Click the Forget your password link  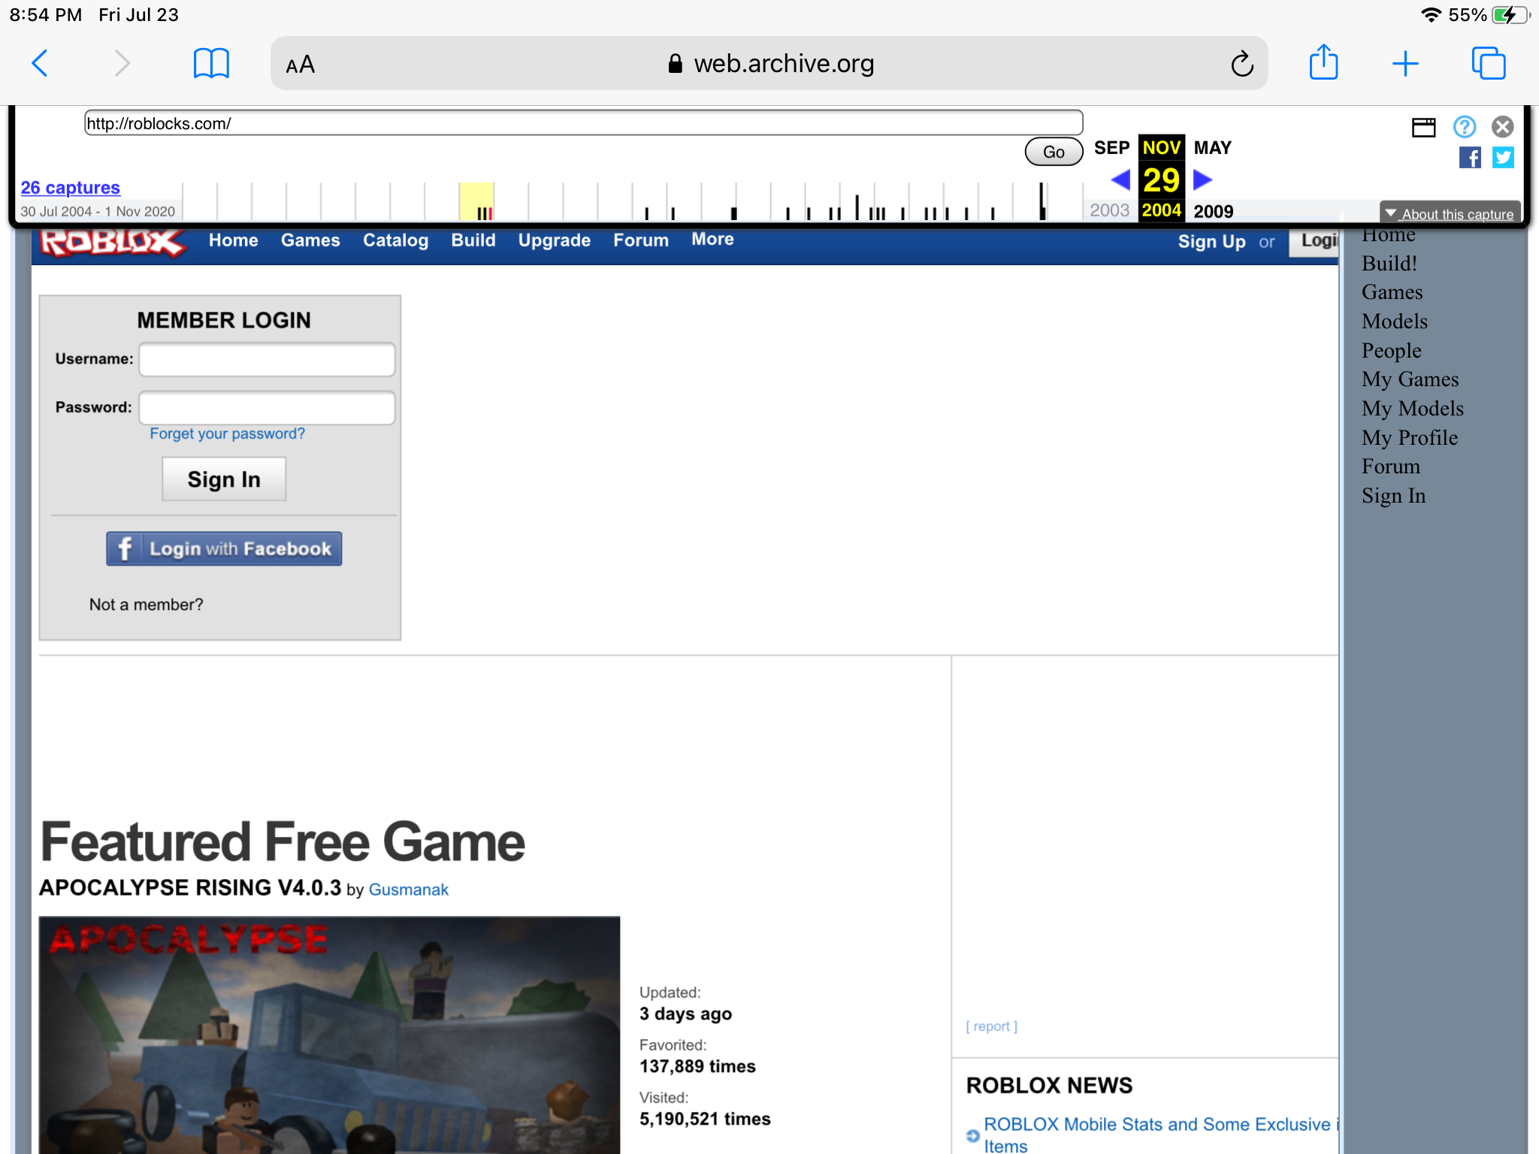(227, 433)
